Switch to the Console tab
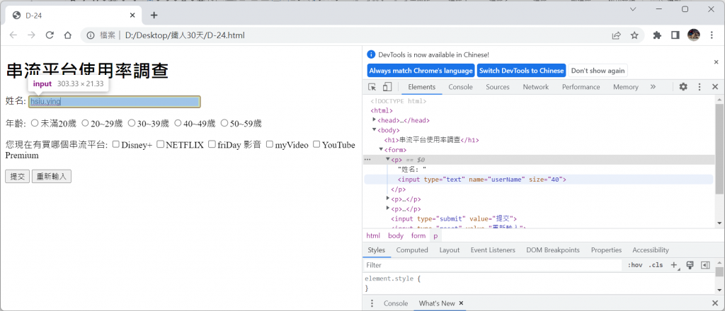725x311 pixels. click(x=460, y=87)
